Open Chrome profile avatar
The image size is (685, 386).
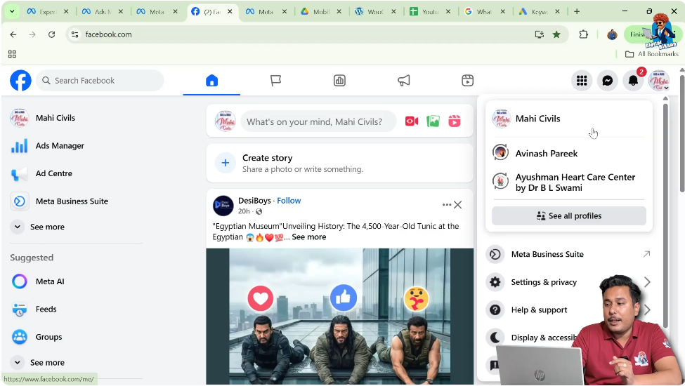coord(612,34)
